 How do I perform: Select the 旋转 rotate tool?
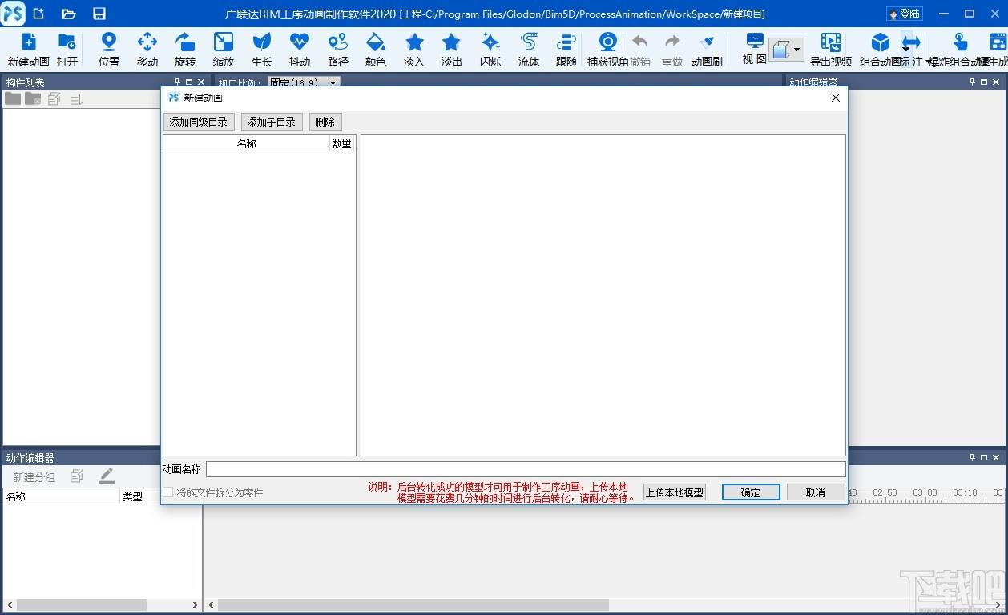(185, 50)
